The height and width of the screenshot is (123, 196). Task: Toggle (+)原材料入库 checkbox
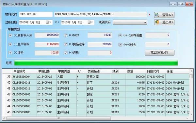point(10,35)
